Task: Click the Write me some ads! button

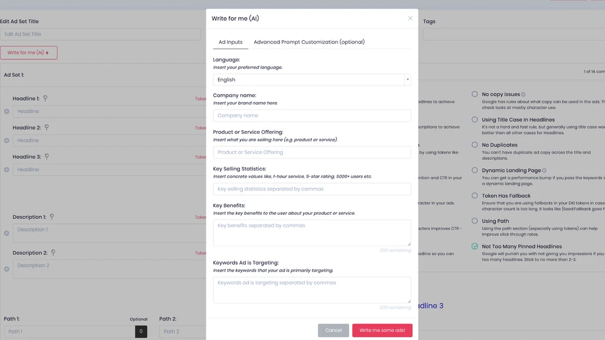Action: coord(382,330)
